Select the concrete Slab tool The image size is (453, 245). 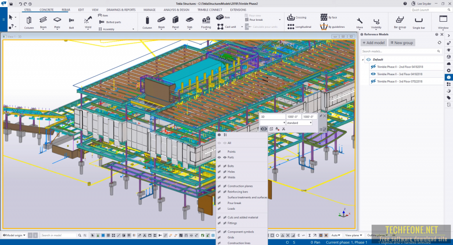pyautogui.click(x=189, y=23)
